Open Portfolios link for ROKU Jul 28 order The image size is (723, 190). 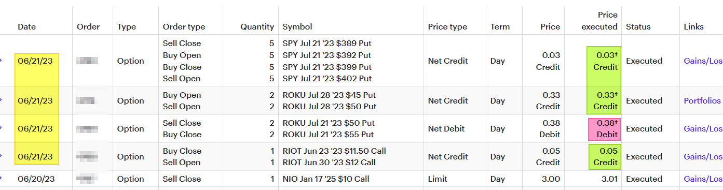coord(703,101)
